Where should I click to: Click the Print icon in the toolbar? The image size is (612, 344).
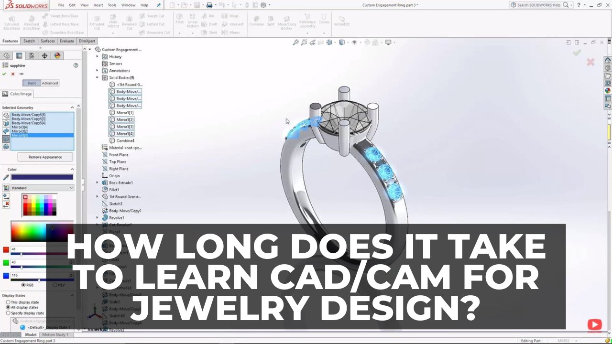209,5
